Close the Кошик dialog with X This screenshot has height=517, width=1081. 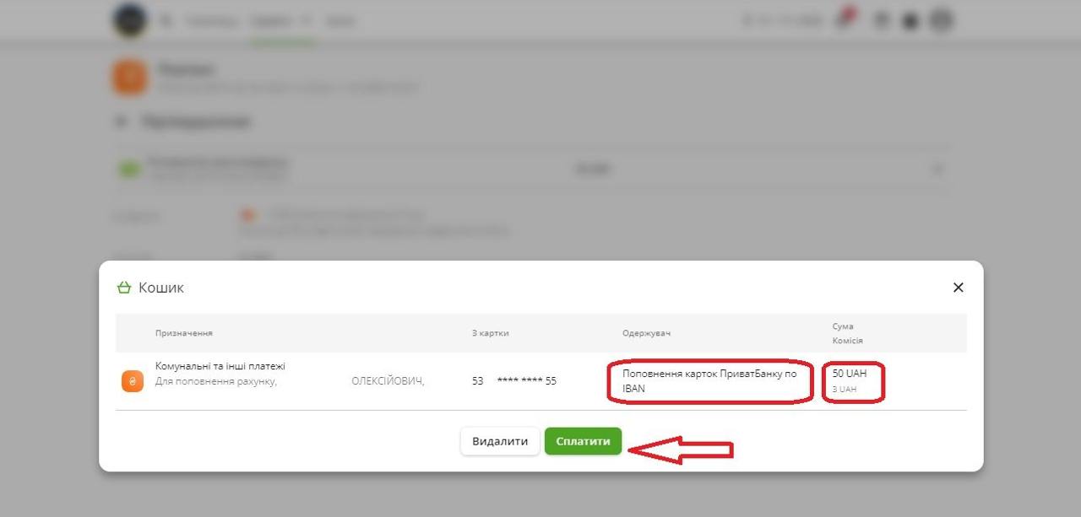point(958,288)
